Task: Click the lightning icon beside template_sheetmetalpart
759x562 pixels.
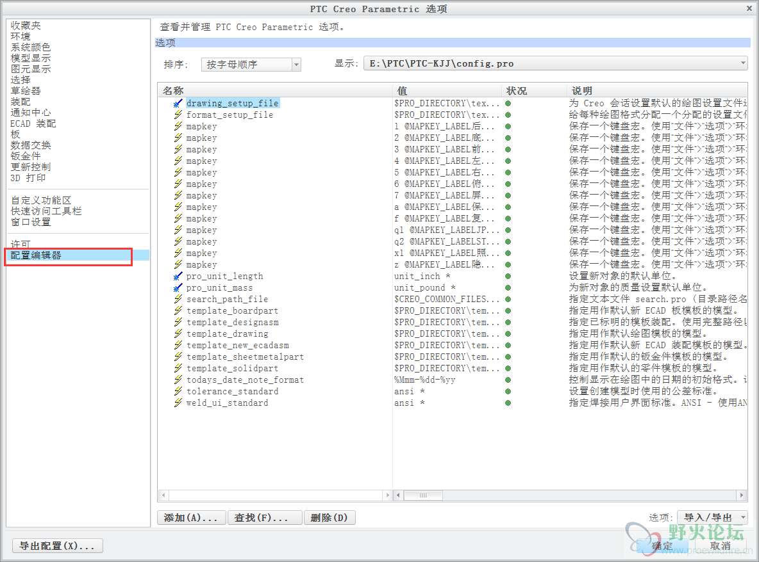Action: pos(178,357)
